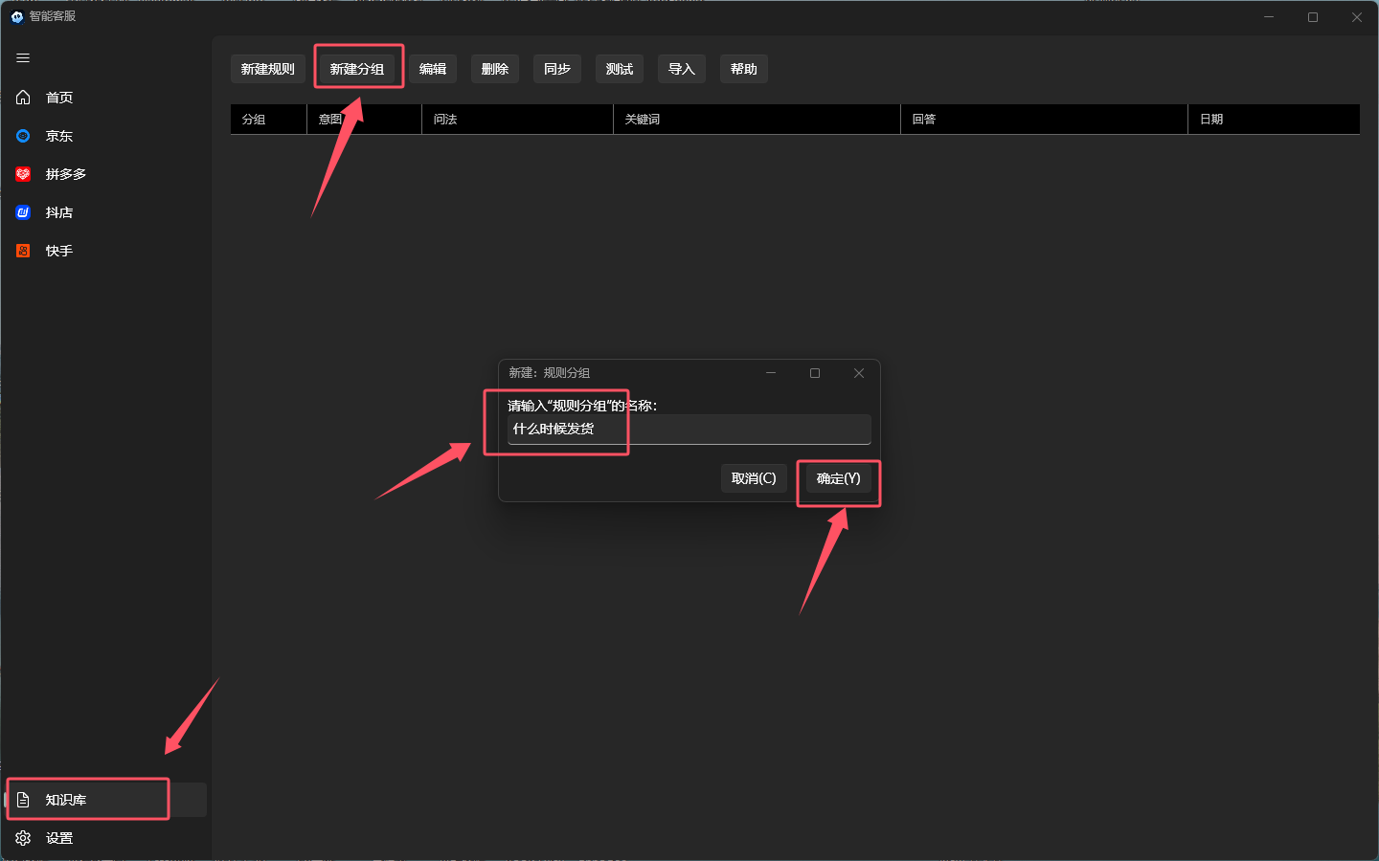Click the 同步 toolbar button
This screenshot has height=861, width=1379.
557,69
